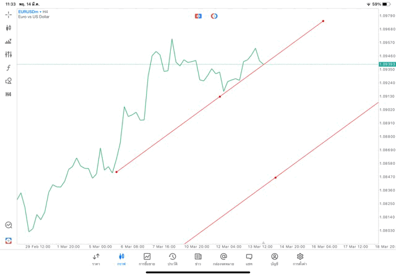396x276 pixels.
Task: Open the H4 timeframe selector
Action: point(8,94)
